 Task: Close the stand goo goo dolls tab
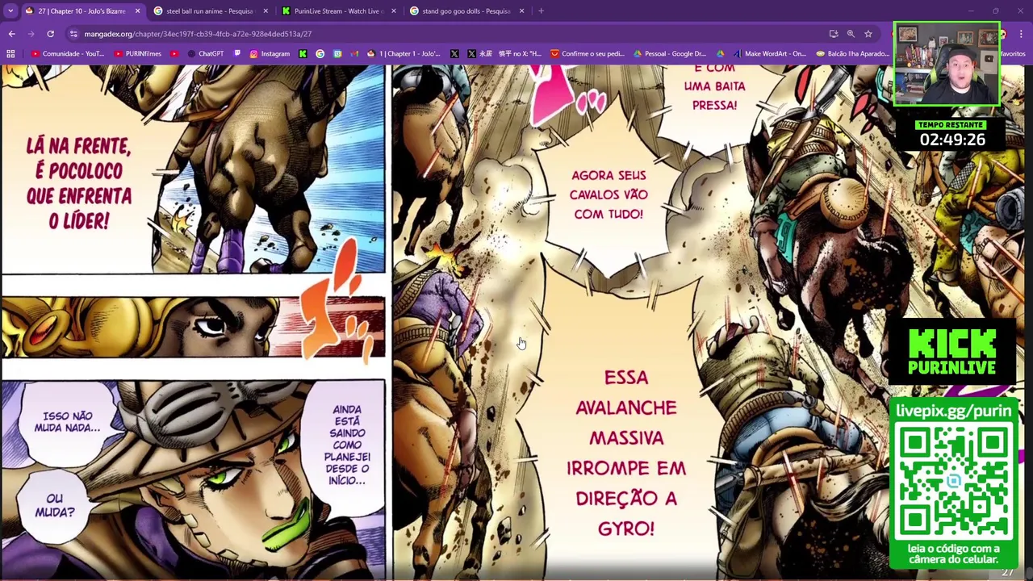click(521, 11)
